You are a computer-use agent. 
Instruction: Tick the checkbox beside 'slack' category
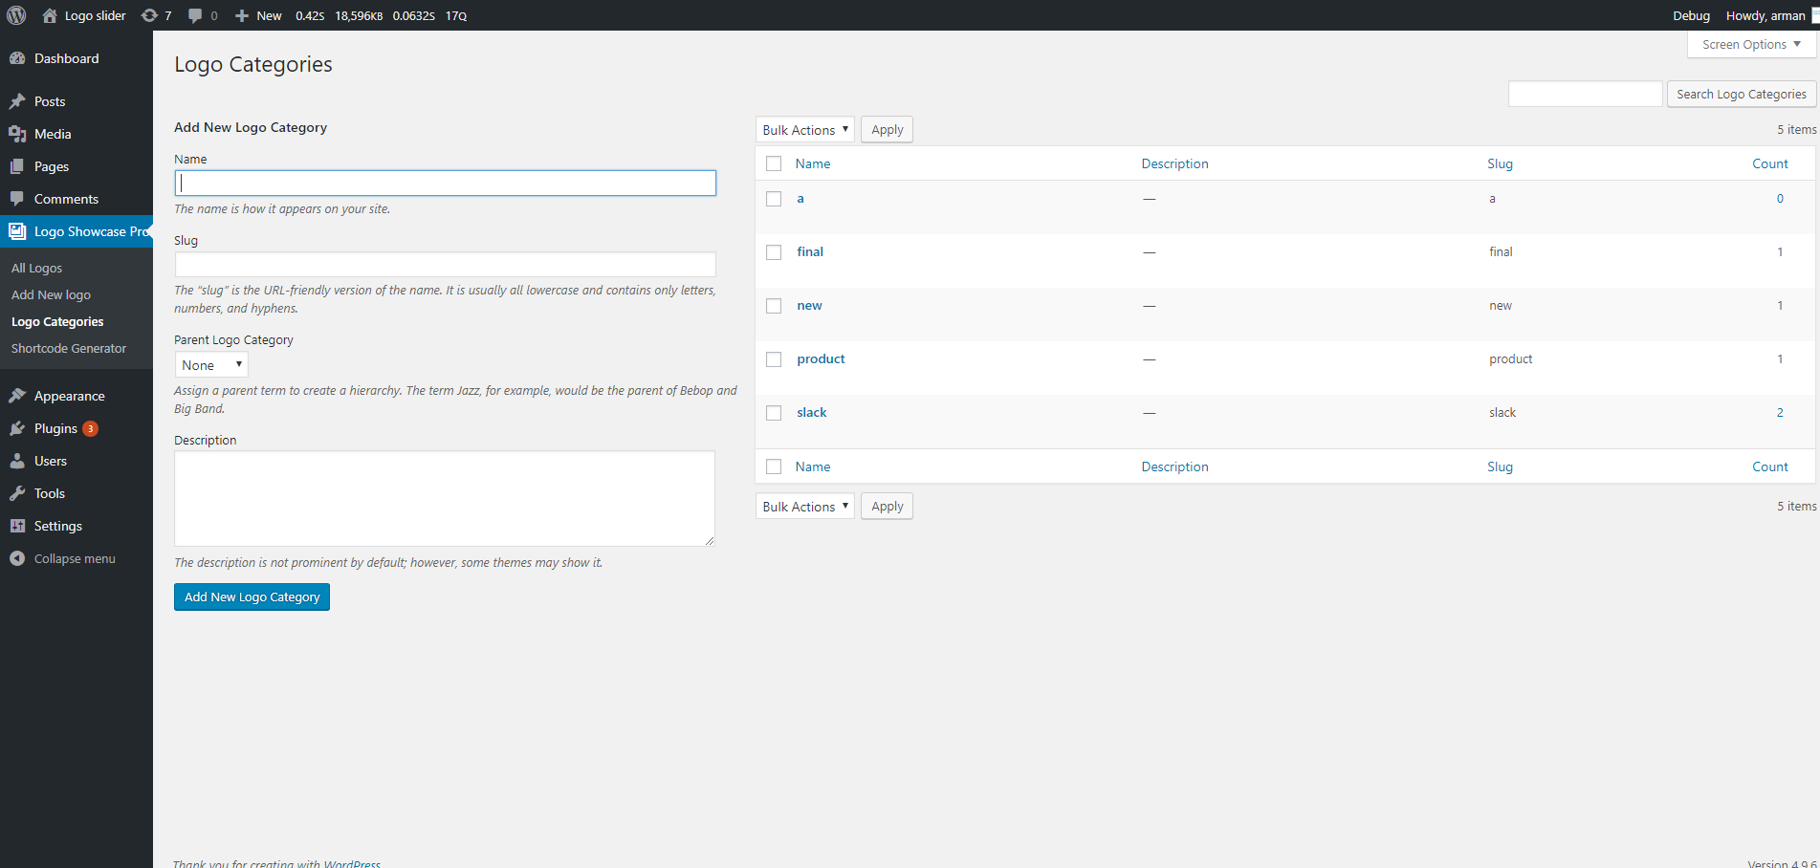(x=774, y=413)
